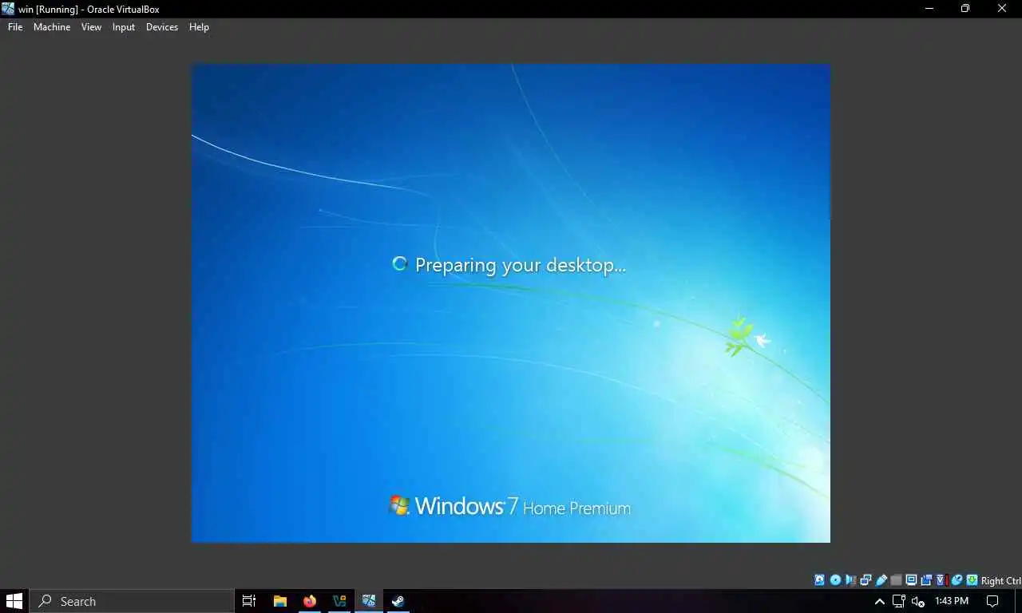Screen dimensions: 1022x613
Task: Click the network icon in system tray
Action: pos(899,601)
